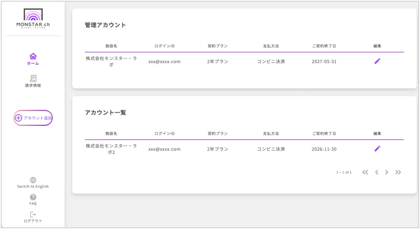The height and width of the screenshot is (229, 420).
Task: Open 請求情報 billing icon in sidebar
Action: click(33, 78)
